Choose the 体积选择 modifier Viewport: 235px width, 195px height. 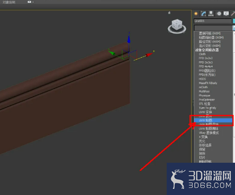tap(205, 145)
